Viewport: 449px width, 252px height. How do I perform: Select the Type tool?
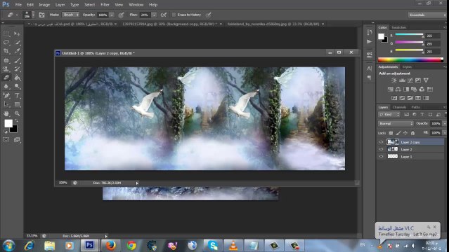click(17, 95)
